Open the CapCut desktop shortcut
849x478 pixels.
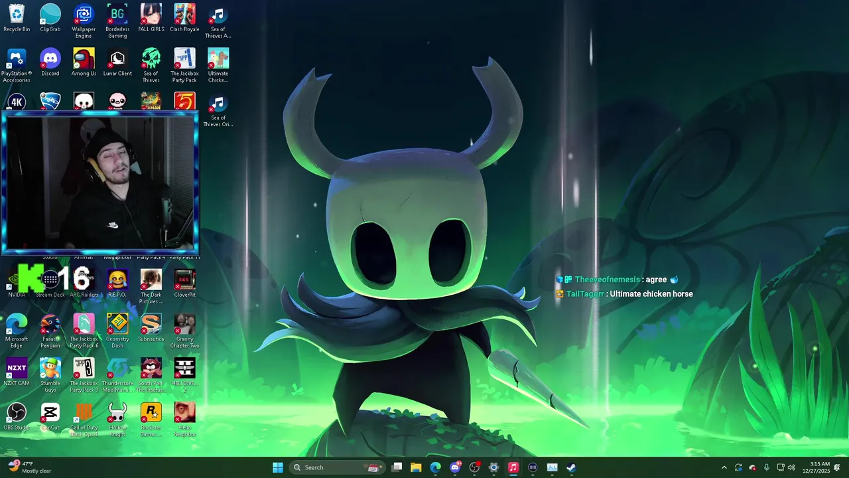[50, 417]
